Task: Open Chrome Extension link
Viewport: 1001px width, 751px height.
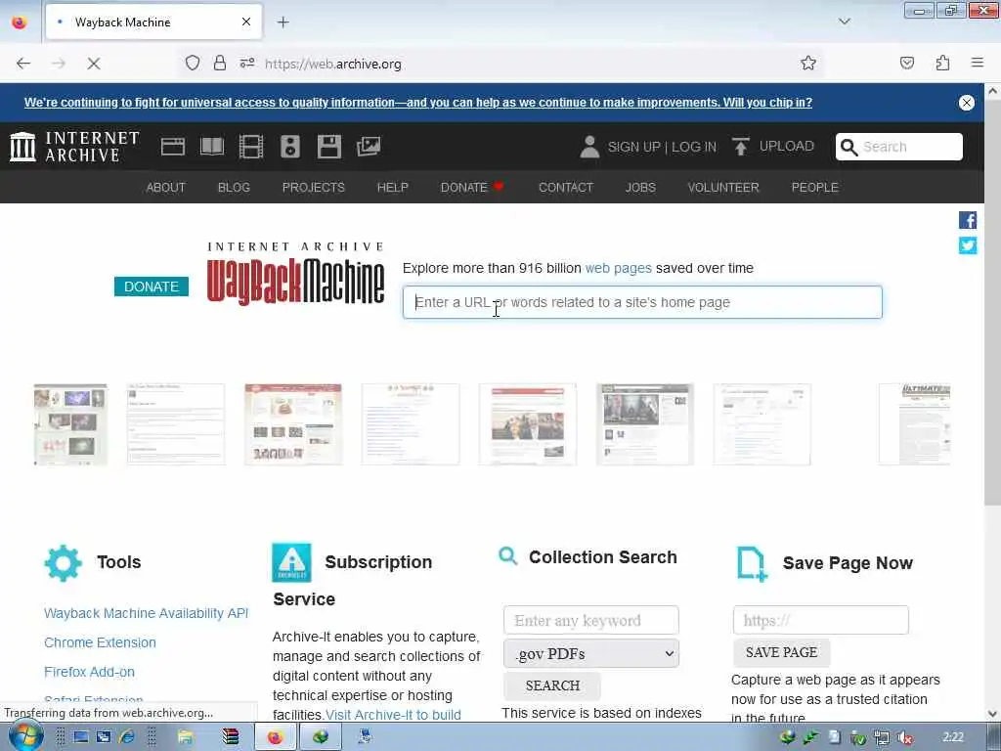Action: [x=100, y=642]
